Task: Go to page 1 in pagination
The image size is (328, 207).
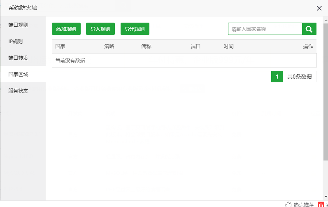Action: coord(277,77)
